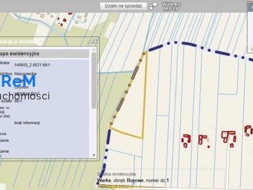Image resolution: width=253 pixels, height=190 pixels.
Task: Click the red building outline at right edge
Action: tap(249, 130)
